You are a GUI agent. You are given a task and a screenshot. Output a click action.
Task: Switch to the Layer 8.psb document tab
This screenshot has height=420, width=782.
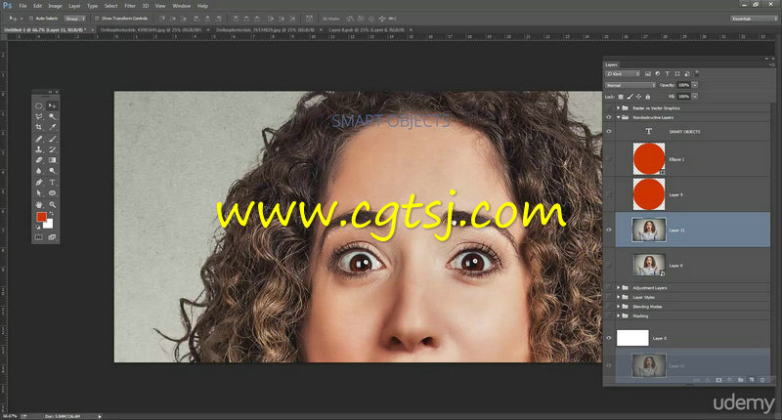tap(367, 30)
